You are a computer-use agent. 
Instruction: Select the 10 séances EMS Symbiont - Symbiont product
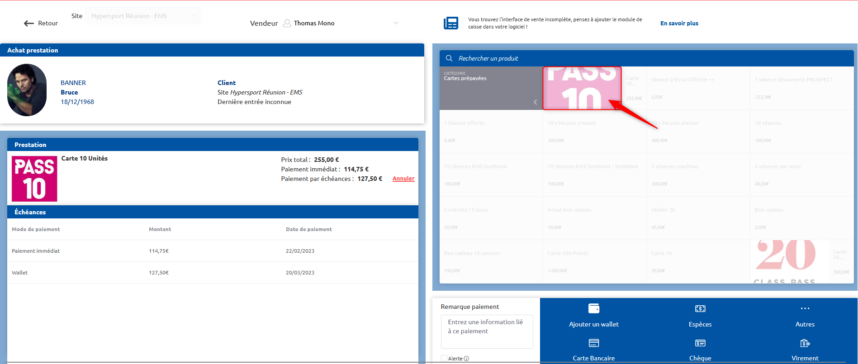(x=595, y=175)
